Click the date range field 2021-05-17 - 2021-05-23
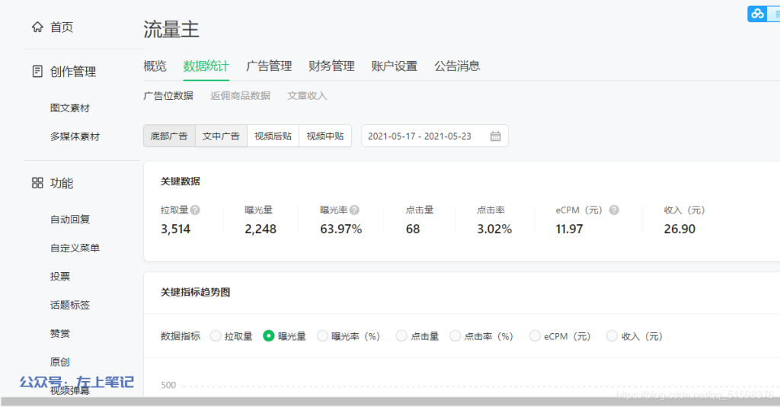Image resolution: width=780 pixels, height=407 pixels. pos(435,136)
